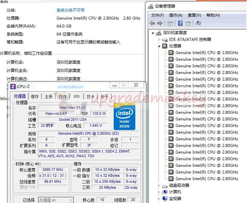Screen dimensions: 247x203
Task: Click the TDP field 130.0 W
Action: (99, 113)
